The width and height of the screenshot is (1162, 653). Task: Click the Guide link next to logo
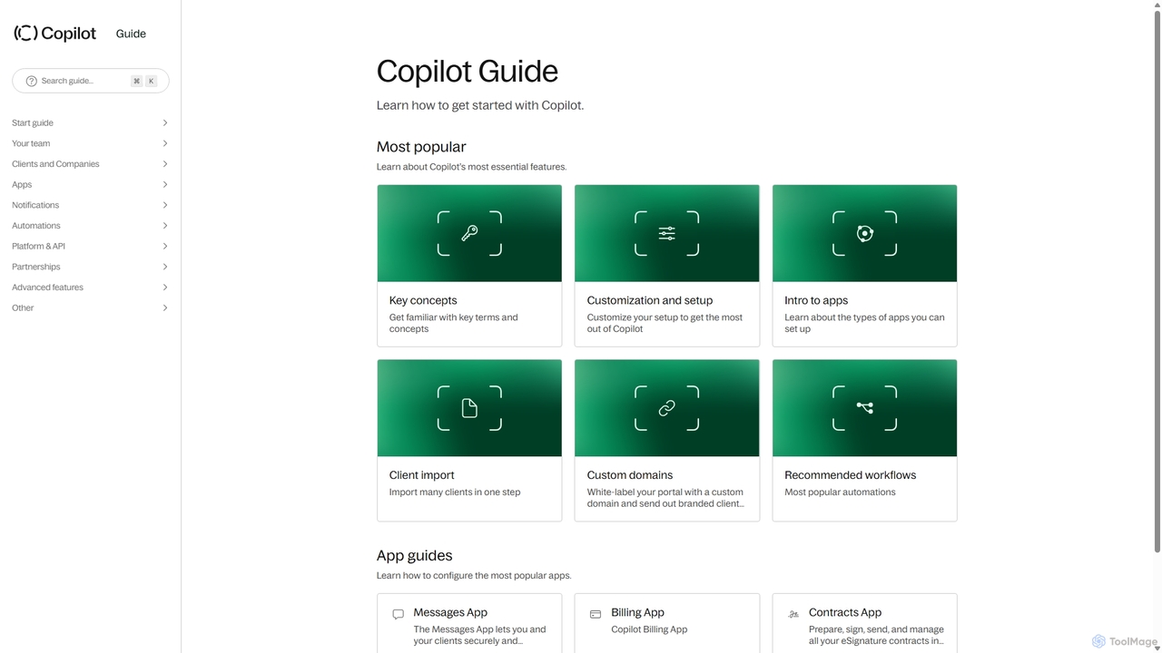click(x=131, y=34)
